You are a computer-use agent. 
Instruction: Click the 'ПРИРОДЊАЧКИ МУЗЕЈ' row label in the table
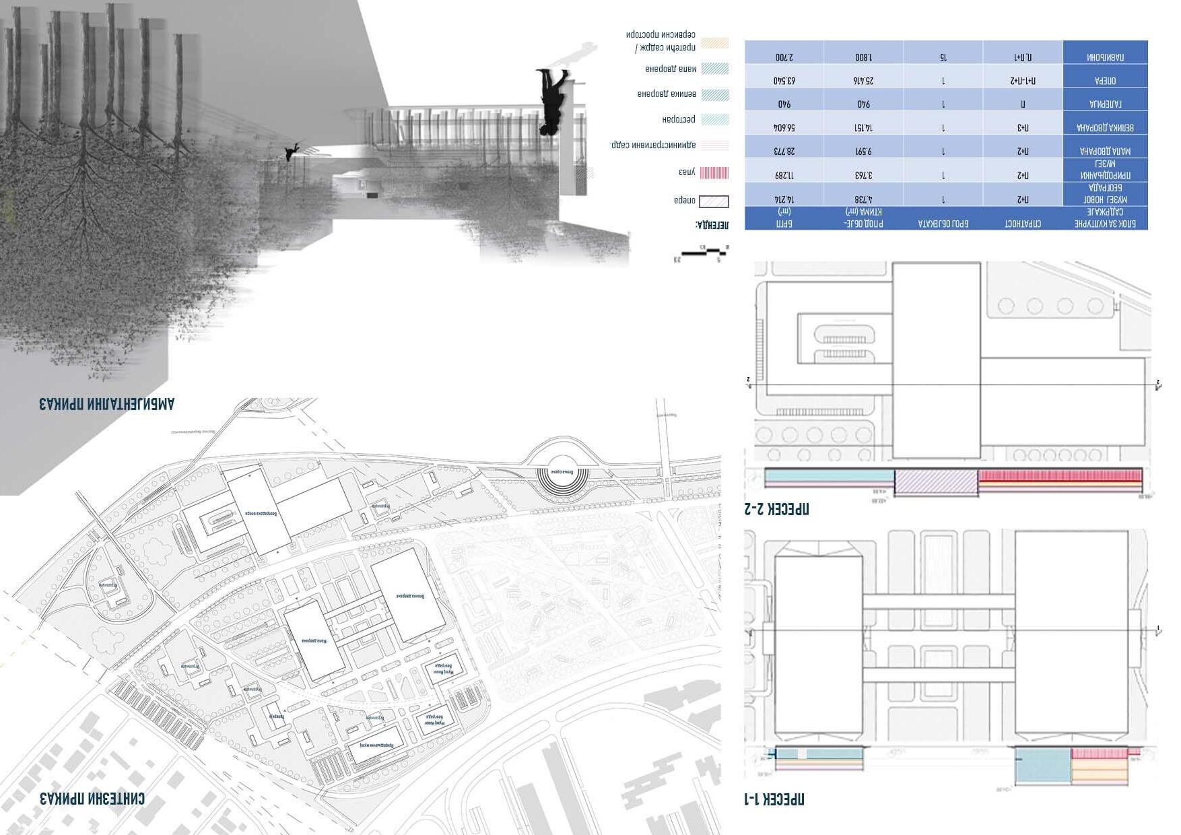click(x=1105, y=170)
